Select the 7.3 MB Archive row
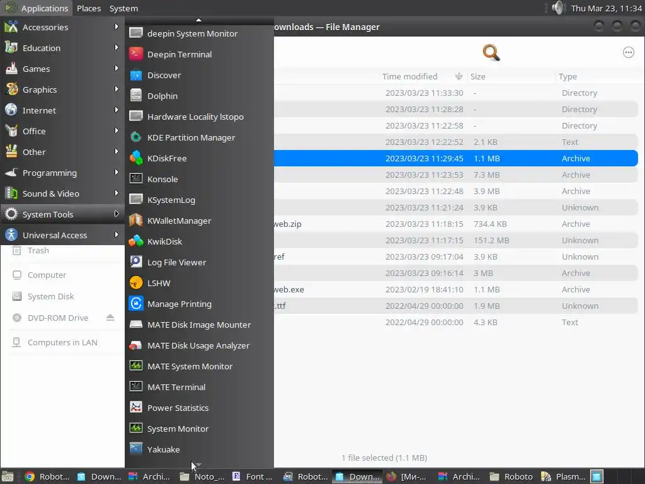The height and width of the screenshot is (484, 645). click(x=456, y=175)
